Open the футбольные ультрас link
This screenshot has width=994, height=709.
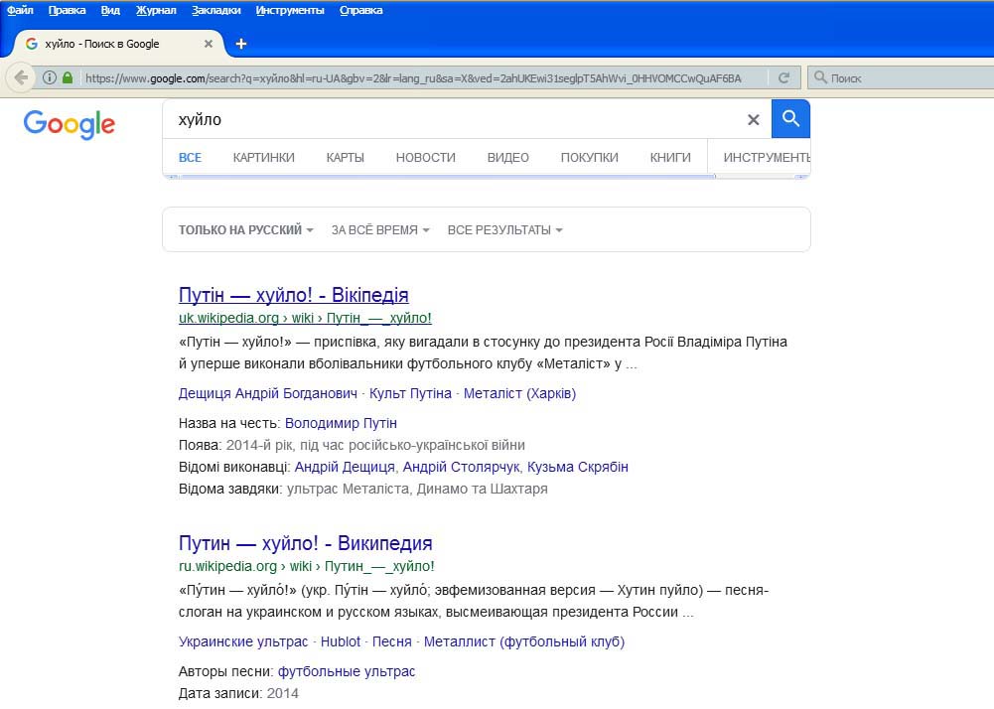coord(347,671)
